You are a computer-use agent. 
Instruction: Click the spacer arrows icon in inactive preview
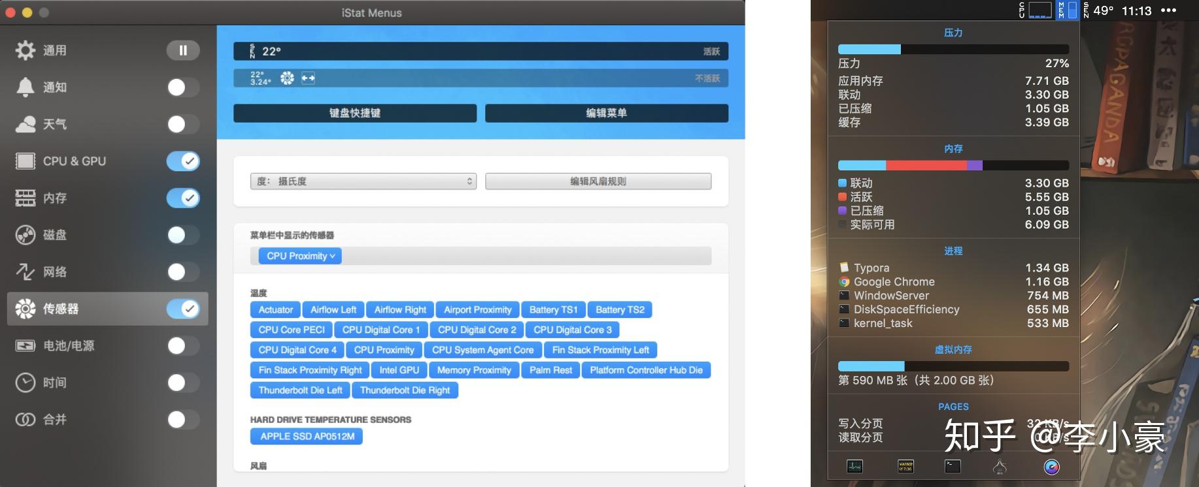308,78
